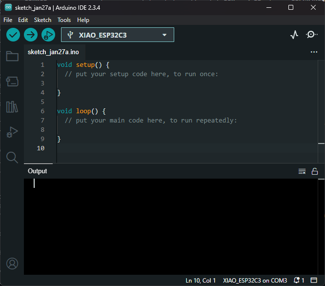This screenshot has width=325, height=286.
Task: Show the Boards Manager panel
Action: pyautogui.click(x=12, y=82)
